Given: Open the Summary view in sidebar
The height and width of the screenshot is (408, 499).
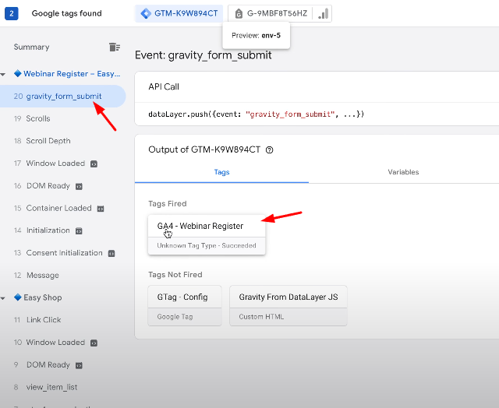Looking at the screenshot, I should [x=31, y=47].
